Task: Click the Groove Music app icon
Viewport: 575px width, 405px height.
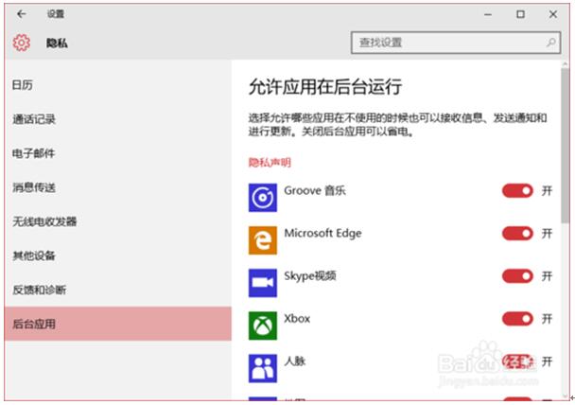Action: coord(262,198)
